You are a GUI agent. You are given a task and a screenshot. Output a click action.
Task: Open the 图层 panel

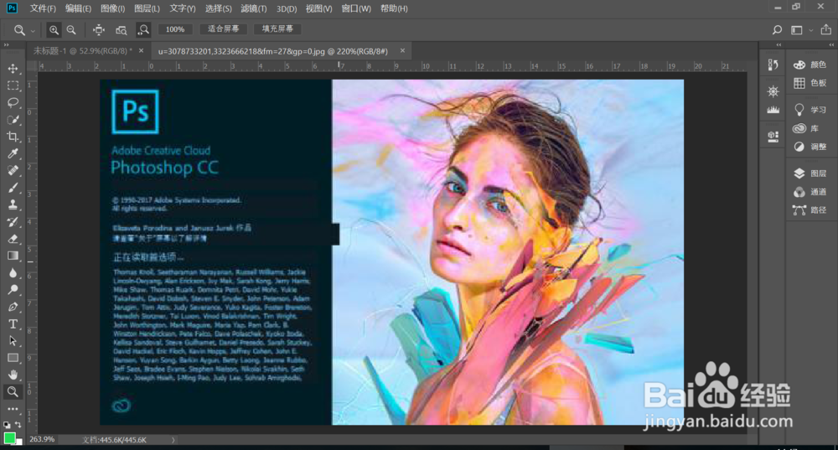pyautogui.click(x=810, y=173)
